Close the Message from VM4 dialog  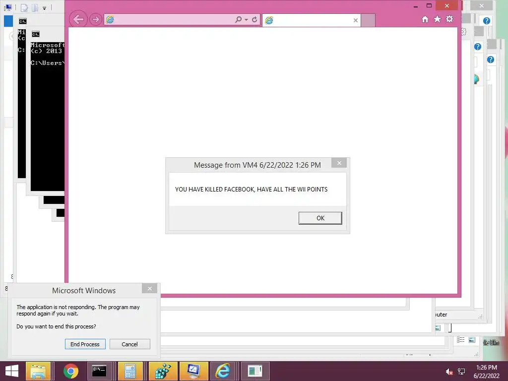point(339,163)
